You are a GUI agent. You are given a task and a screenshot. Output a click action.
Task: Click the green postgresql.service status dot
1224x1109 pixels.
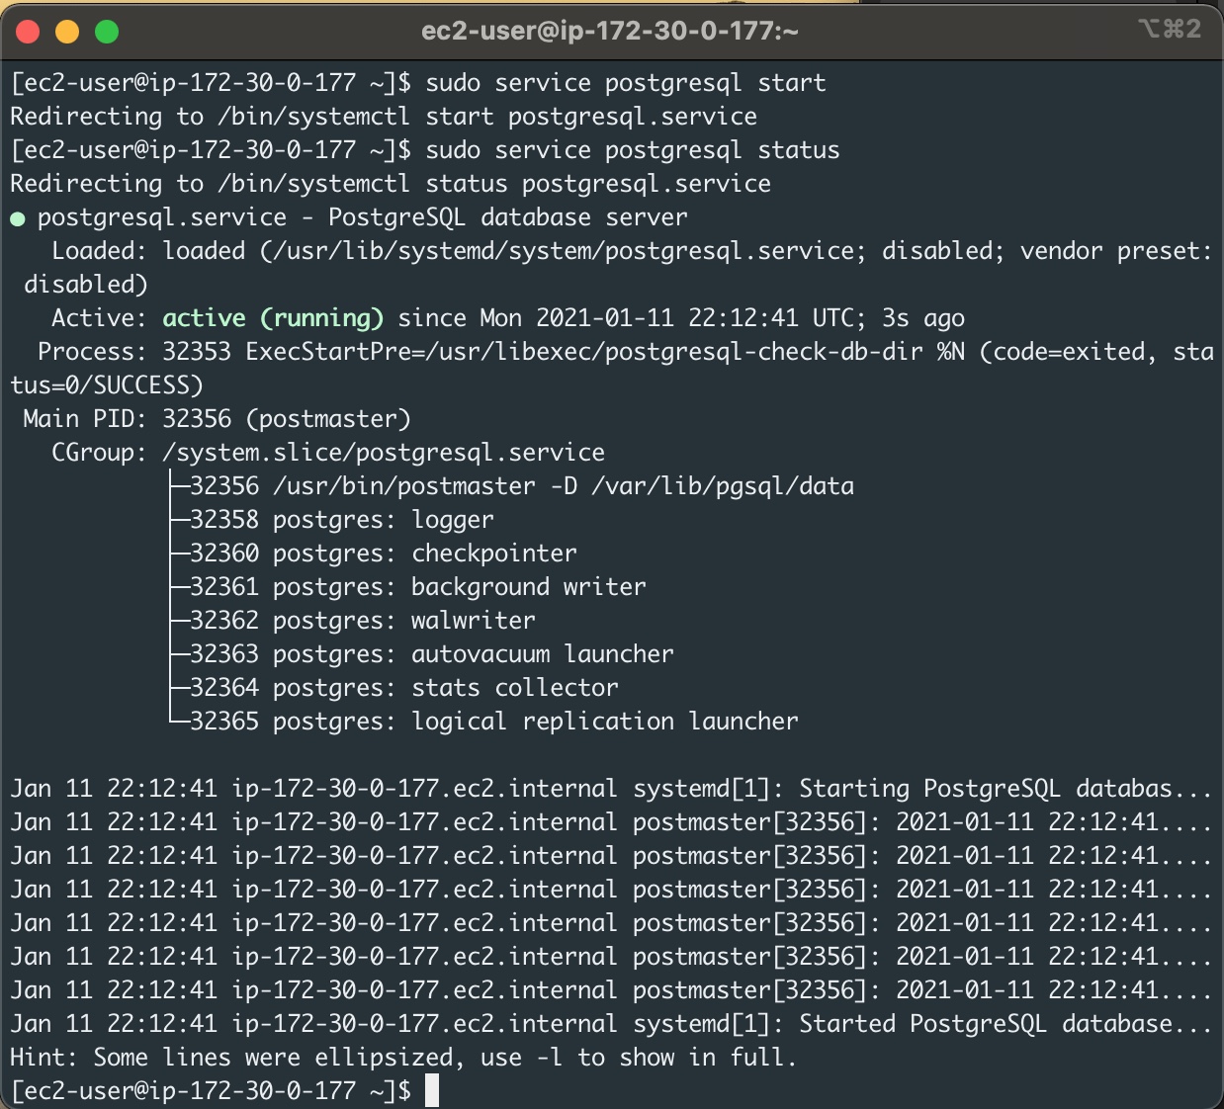coord(19,216)
